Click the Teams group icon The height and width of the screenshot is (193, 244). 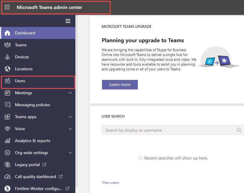7,45
